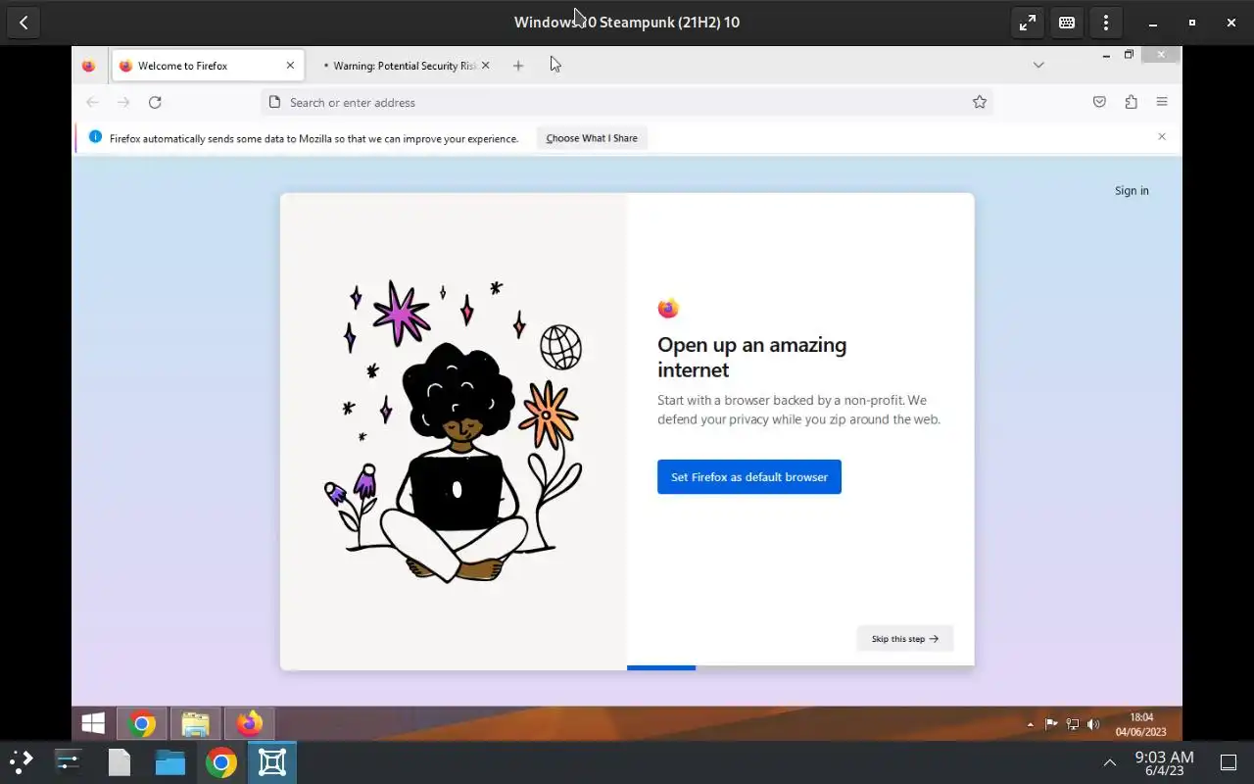Viewport: 1254px width, 784px height.
Task: Open the Save to Pocket icon
Action: coord(1099,102)
